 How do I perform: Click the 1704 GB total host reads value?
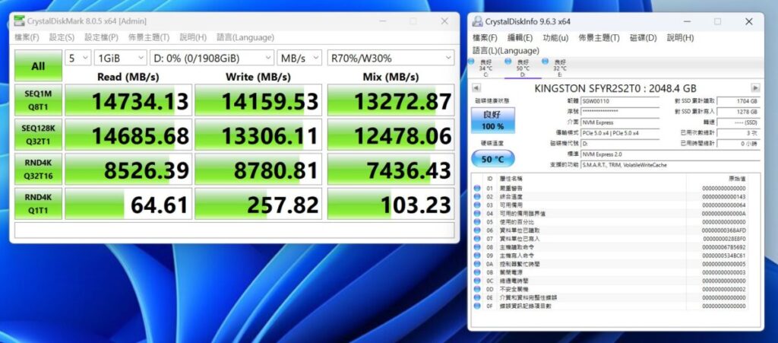(x=738, y=100)
